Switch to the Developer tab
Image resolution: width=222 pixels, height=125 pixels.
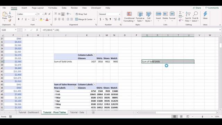point(96,8)
